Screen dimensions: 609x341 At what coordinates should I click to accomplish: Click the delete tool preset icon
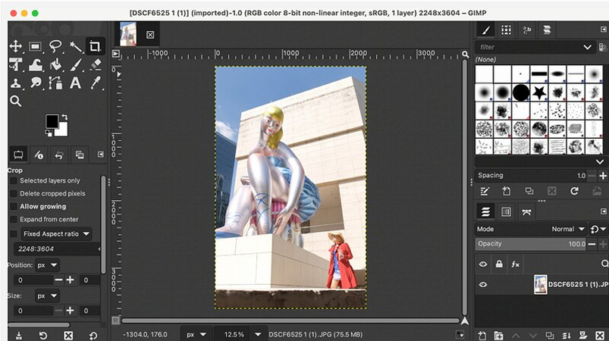point(68,335)
